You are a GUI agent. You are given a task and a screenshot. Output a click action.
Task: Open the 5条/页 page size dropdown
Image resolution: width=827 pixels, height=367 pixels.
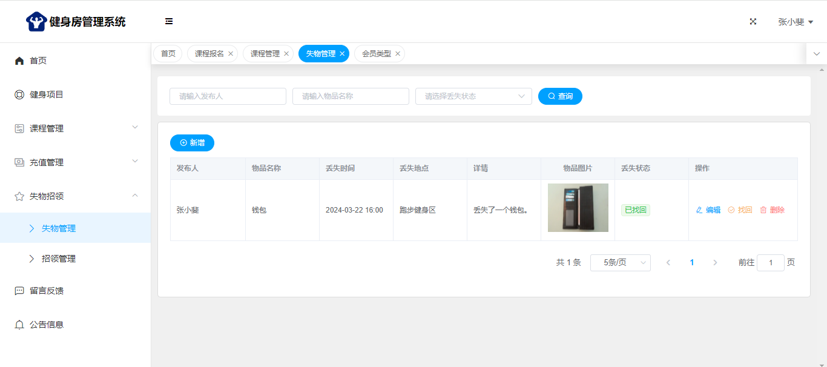click(x=620, y=263)
